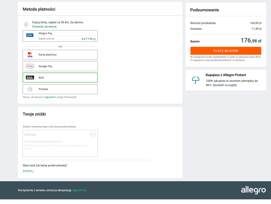The height and width of the screenshot is (204, 271).
Task: Click 'Masz kod lub kartę podarunkową?' text
Action: click(45, 165)
